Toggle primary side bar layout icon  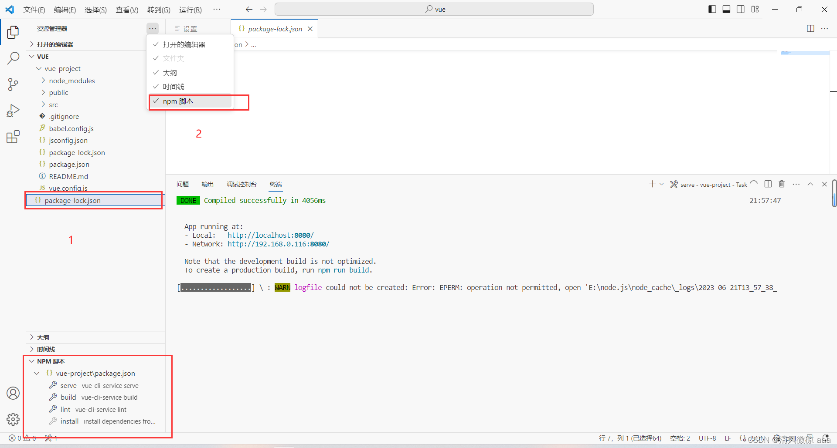click(x=712, y=9)
